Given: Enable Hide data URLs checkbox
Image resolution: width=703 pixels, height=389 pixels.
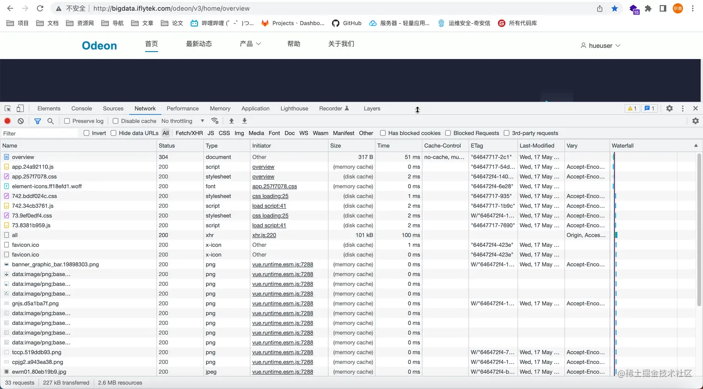Looking at the screenshot, I should pyautogui.click(x=113, y=133).
